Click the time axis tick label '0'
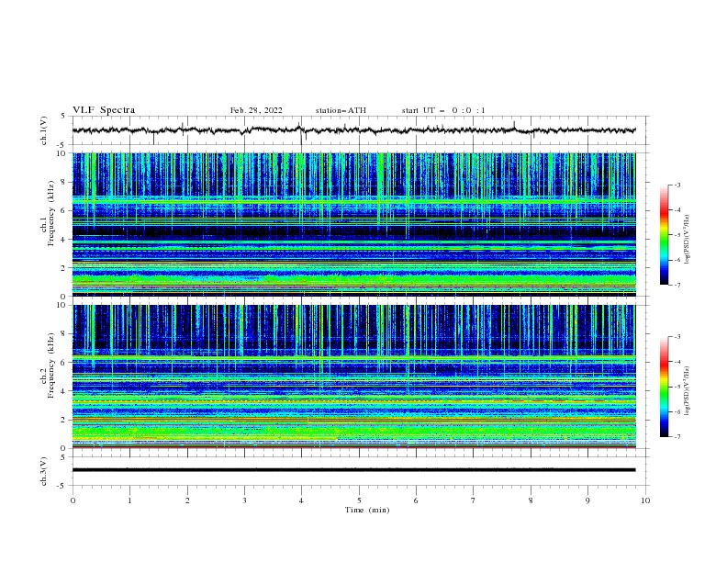Image resolution: width=727 pixels, height=562 pixels. coord(73,500)
